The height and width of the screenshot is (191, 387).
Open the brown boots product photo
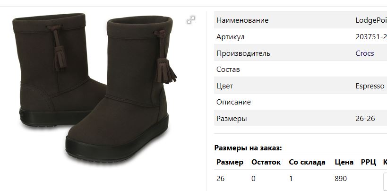pos(95,89)
